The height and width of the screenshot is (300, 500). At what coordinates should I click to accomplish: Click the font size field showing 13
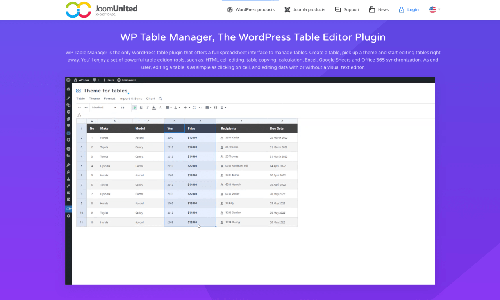point(125,108)
